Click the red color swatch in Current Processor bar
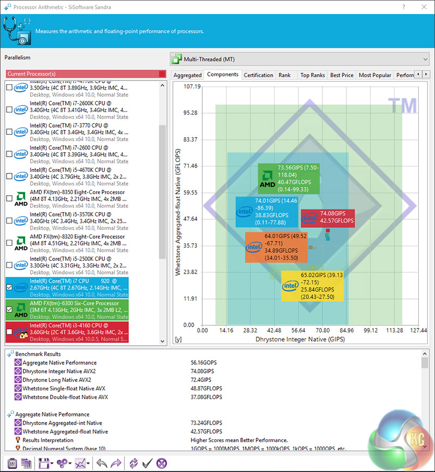The height and width of the screenshot is (472, 435). [162, 74]
